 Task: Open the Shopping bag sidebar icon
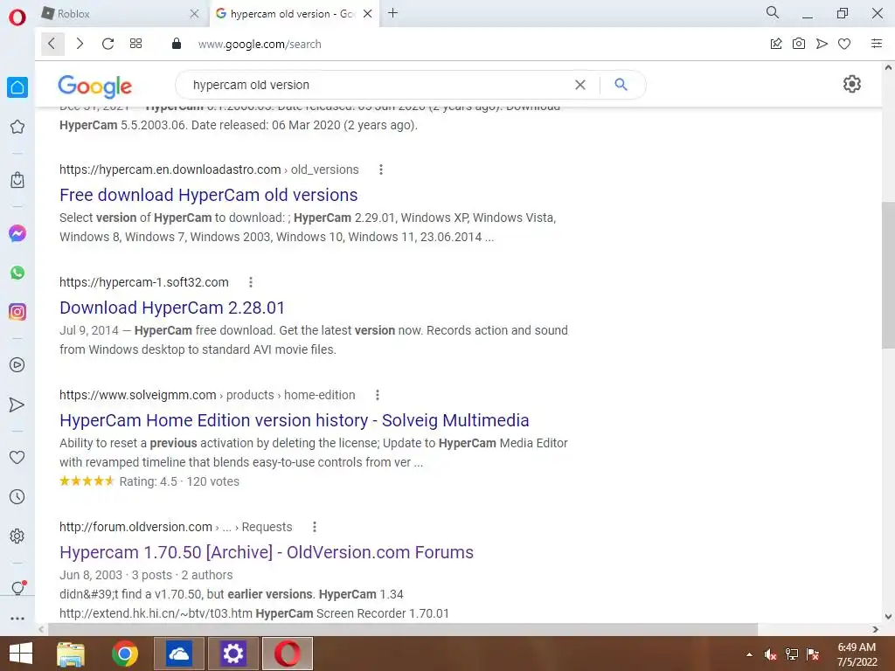(x=17, y=180)
